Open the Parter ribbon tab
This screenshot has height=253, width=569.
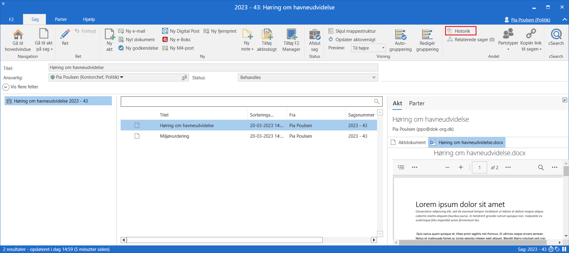point(61,19)
